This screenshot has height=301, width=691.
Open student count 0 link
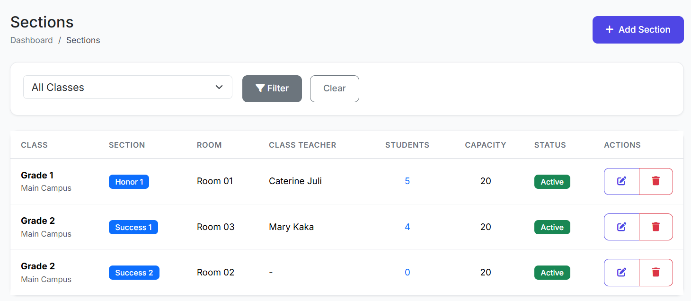(x=407, y=273)
